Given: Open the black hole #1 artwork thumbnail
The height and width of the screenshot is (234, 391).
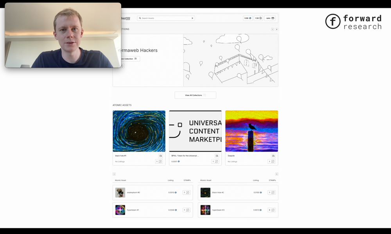Looking at the screenshot, I should point(139,131).
